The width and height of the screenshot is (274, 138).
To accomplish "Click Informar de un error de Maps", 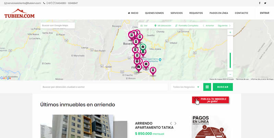I will pyautogui.click(x=262, y=79).
